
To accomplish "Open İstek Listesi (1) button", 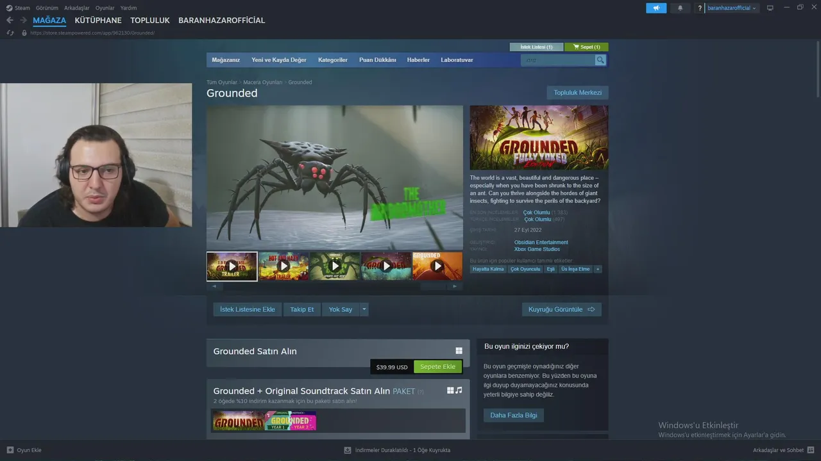I will coord(536,47).
